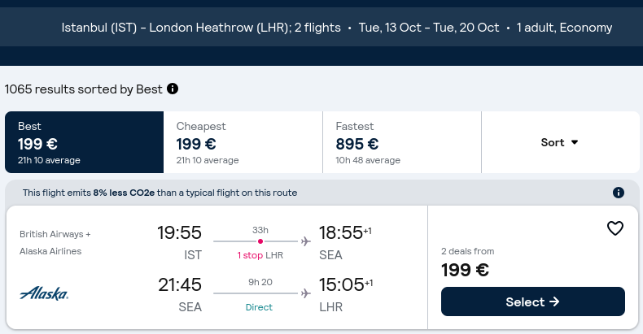
Task: Click the Sort dropdown caret arrow
Action: [x=575, y=142]
